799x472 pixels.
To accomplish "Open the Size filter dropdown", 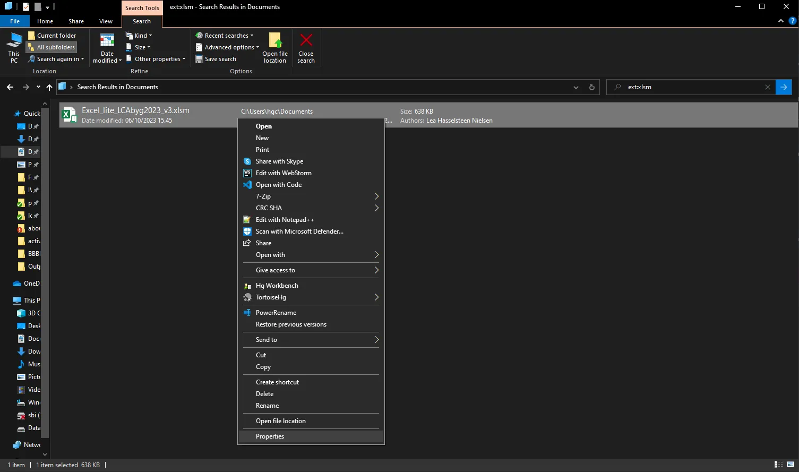I will (x=139, y=47).
